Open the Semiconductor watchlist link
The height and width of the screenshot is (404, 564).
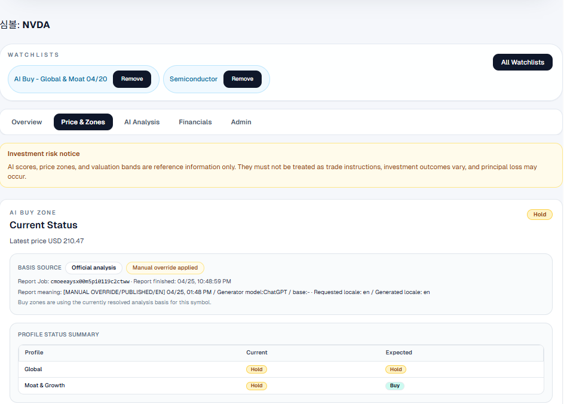pos(194,79)
